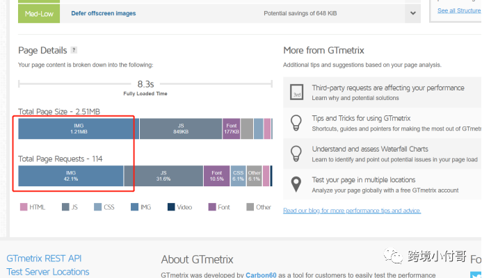Click the Med-Low priority badge
The height and width of the screenshot is (278, 482).
(x=38, y=13)
